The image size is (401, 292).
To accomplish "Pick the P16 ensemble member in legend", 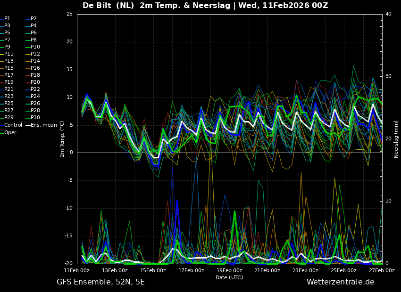I will tap(35, 68).
